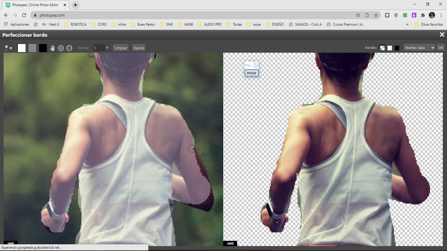Click the Borde value field

coord(99,48)
